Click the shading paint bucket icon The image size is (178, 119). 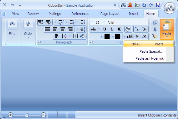coord(82,36)
